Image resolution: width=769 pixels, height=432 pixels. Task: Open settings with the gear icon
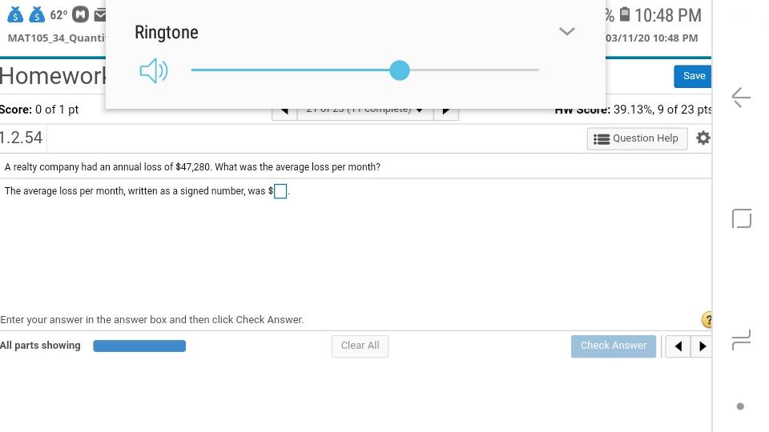tap(703, 138)
